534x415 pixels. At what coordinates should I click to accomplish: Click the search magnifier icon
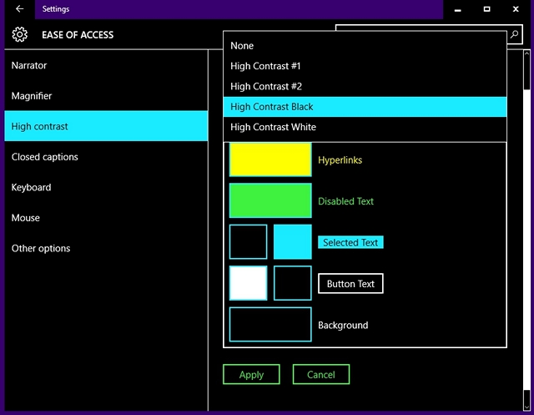point(514,34)
